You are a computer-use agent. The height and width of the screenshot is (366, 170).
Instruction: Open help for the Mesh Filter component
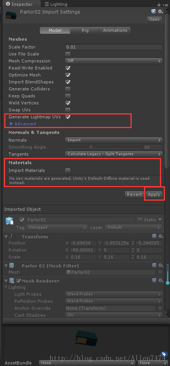point(154,265)
